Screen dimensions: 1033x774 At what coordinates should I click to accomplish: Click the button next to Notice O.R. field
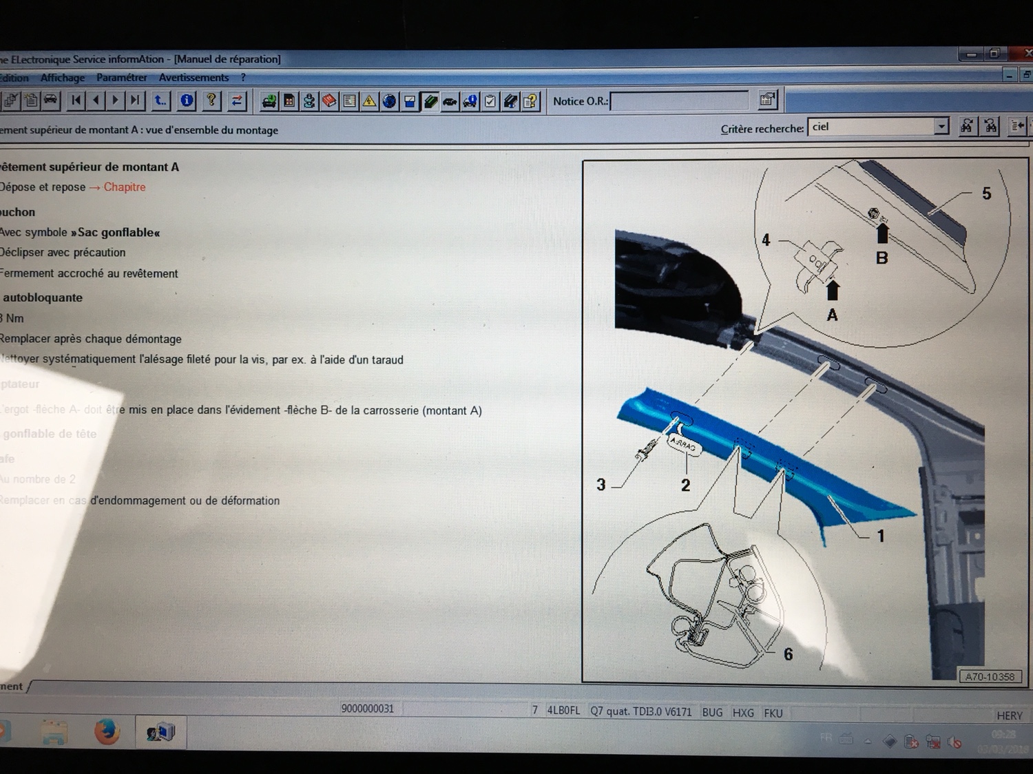[x=767, y=101]
